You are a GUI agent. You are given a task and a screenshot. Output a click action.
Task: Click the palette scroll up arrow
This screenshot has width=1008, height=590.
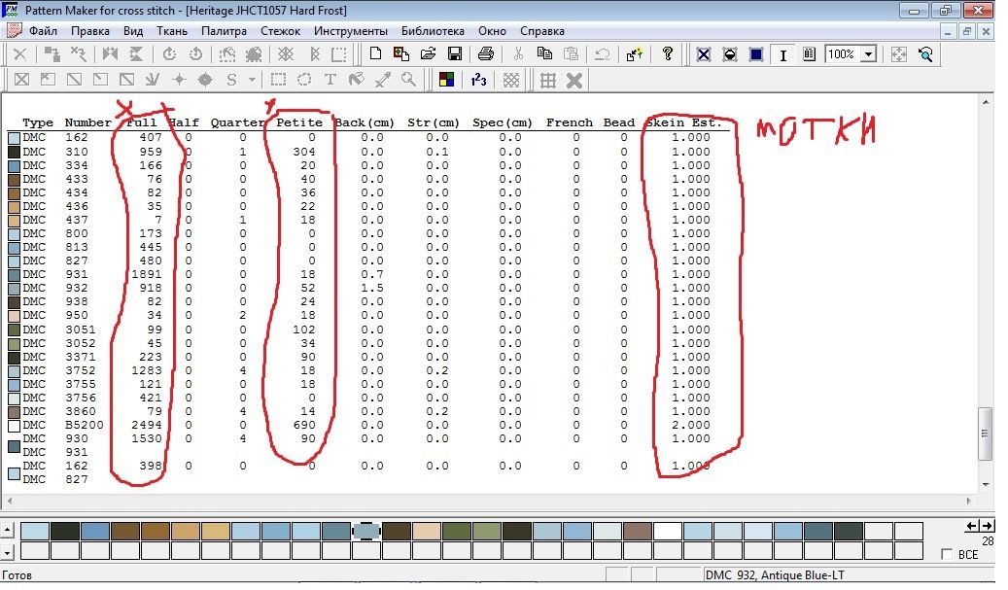[x=9, y=531]
